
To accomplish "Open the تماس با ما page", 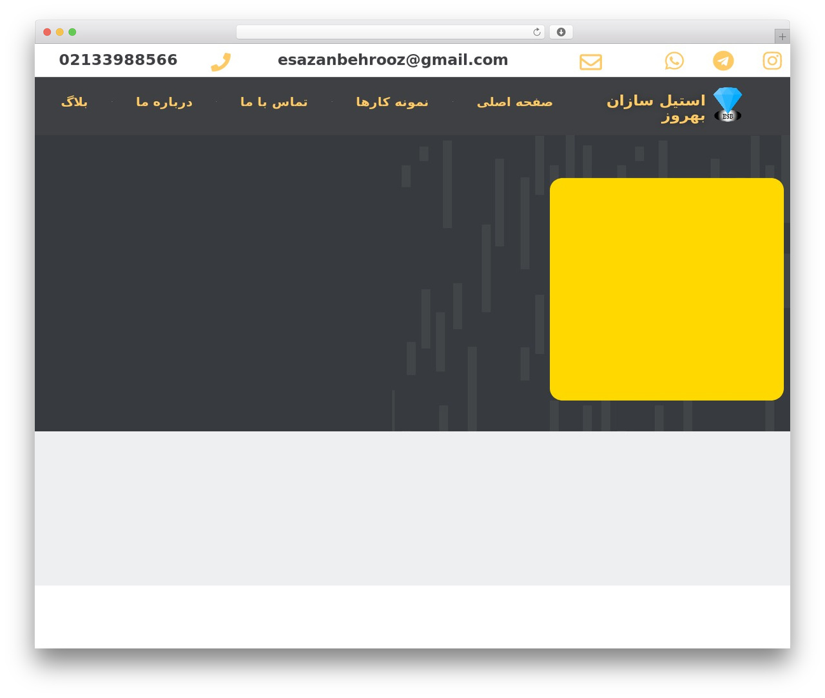I will pos(274,102).
